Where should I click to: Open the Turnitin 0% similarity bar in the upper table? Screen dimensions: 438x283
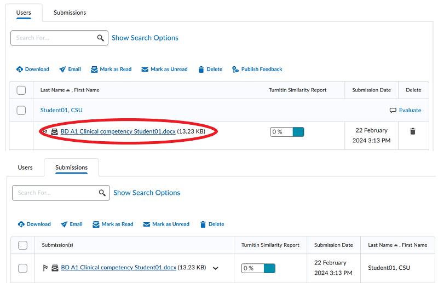pos(287,132)
